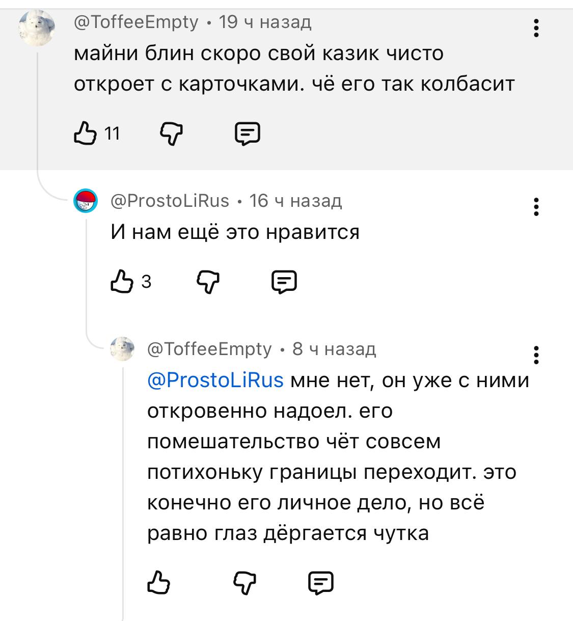Reply to the ProstoLiRus comment

click(284, 282)
